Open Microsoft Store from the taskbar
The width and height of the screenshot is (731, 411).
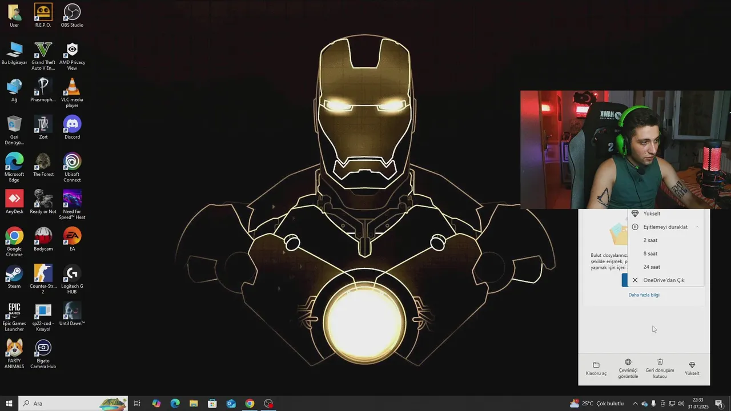tap(212, 404)
